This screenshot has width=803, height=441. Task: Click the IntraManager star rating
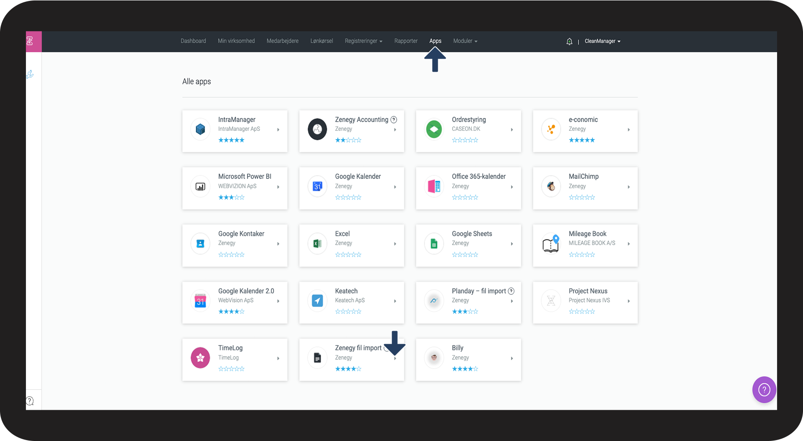pyautogui.click(x=231, y=140)
